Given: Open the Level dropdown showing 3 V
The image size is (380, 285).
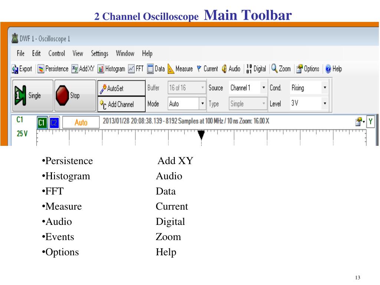Looking at the screenshot, I should point(309,104).
